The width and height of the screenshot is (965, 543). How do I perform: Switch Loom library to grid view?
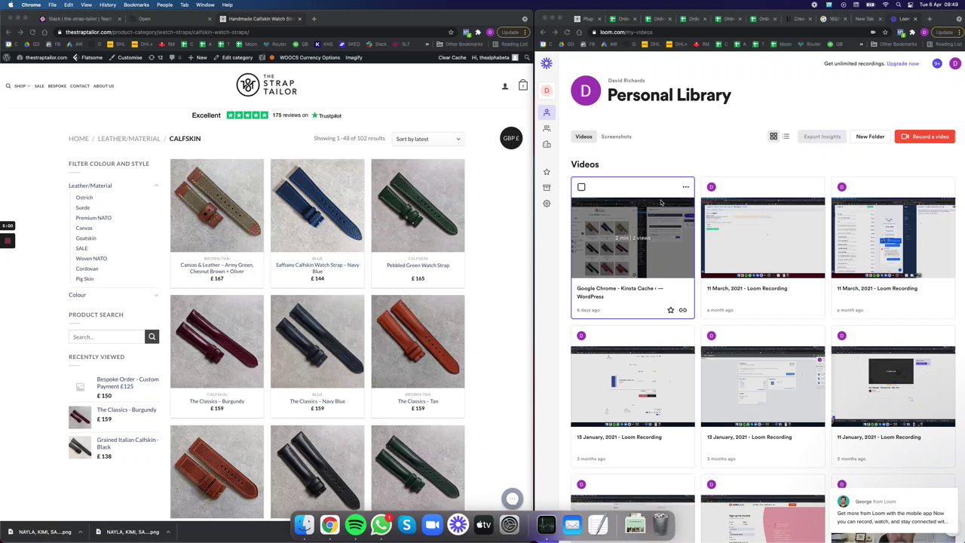(774, 137)
